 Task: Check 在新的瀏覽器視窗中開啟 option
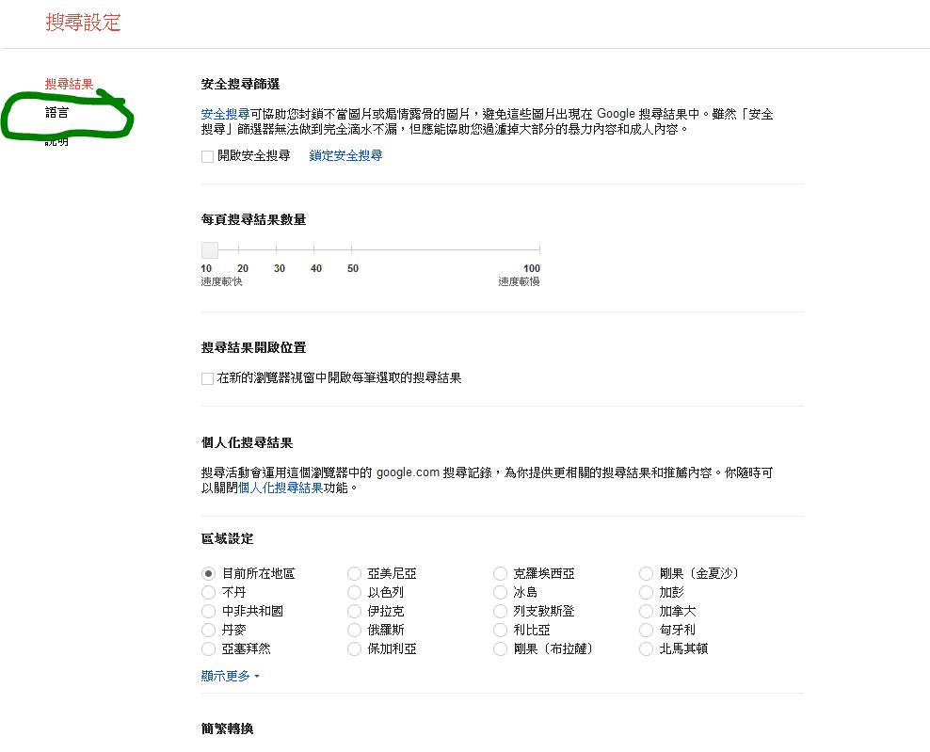click(208, 378)
